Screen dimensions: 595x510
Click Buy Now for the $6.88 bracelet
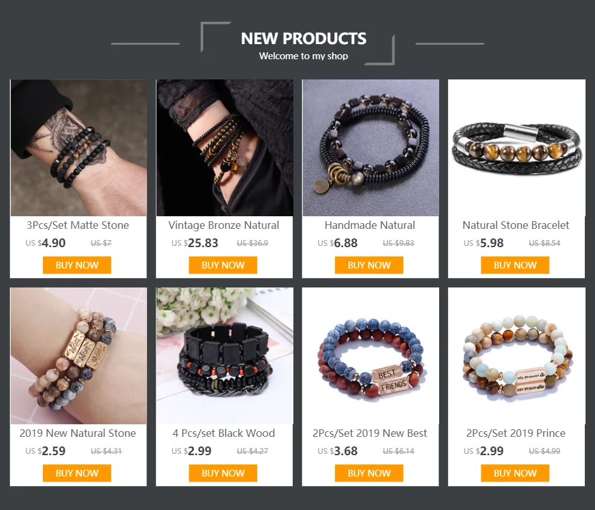point(369,265)
